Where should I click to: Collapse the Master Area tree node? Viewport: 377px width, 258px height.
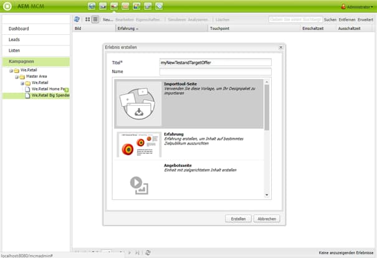click(17, 77)
